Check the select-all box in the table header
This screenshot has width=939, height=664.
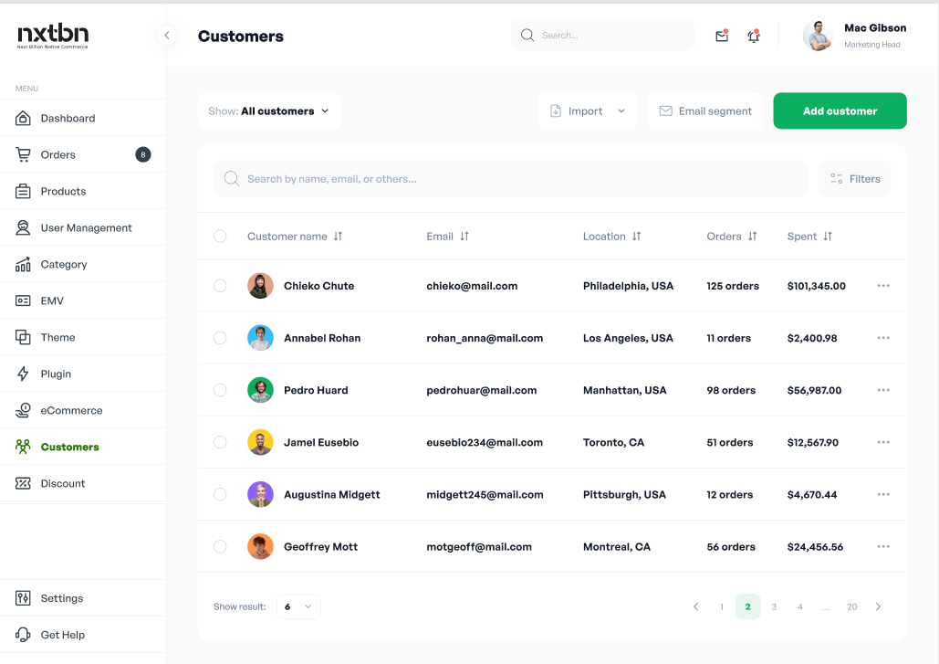(220, 236)
